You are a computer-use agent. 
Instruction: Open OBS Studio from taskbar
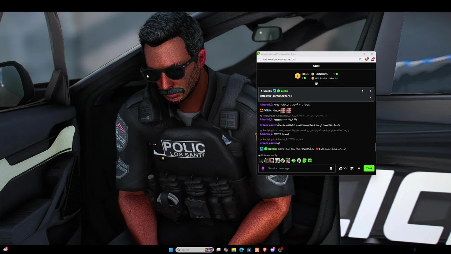pyautogui.click(x=280, y=250)
